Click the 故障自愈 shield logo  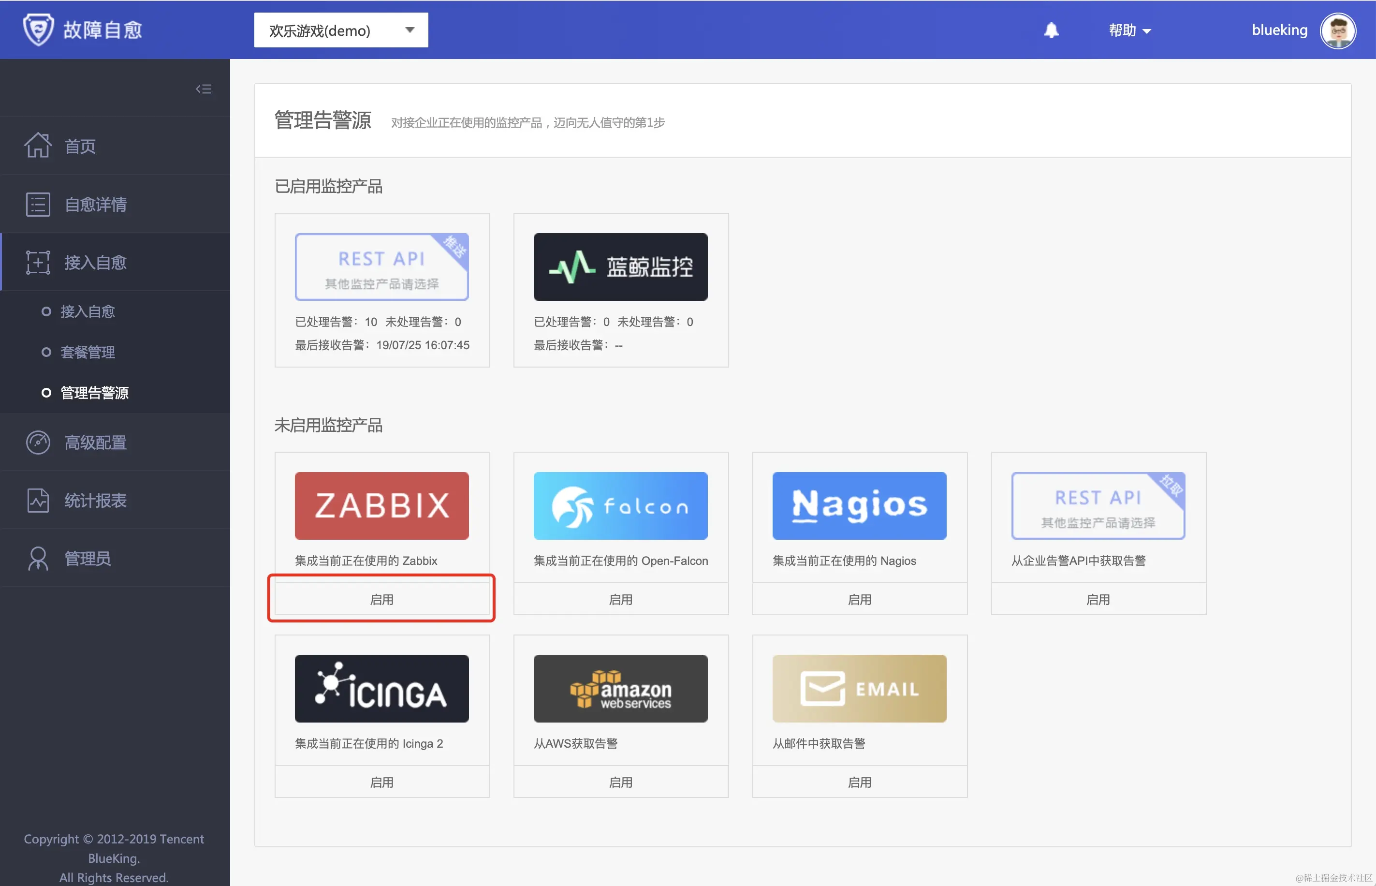[x=39, y=30]
